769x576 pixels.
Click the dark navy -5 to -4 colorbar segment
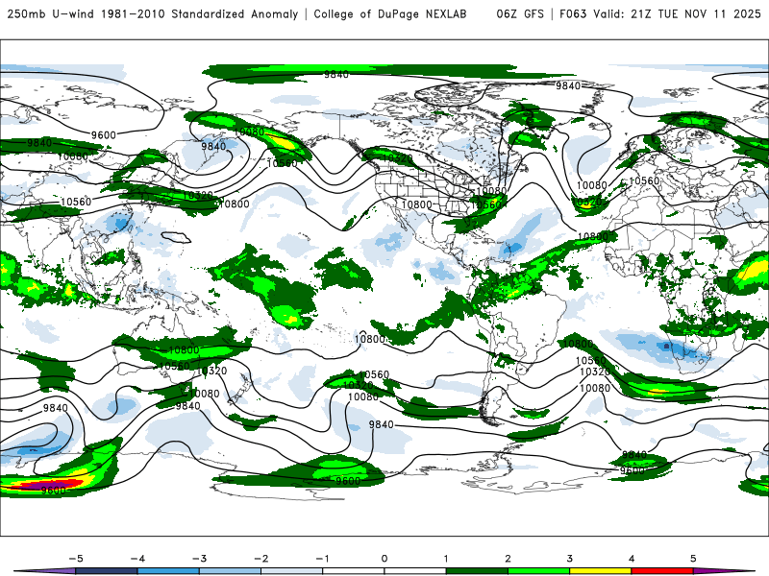[107, 571]
